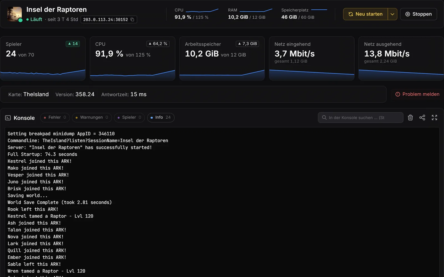
Task: Click the version number 358.24
Action: pyautogui.click(x=85, y=94)
